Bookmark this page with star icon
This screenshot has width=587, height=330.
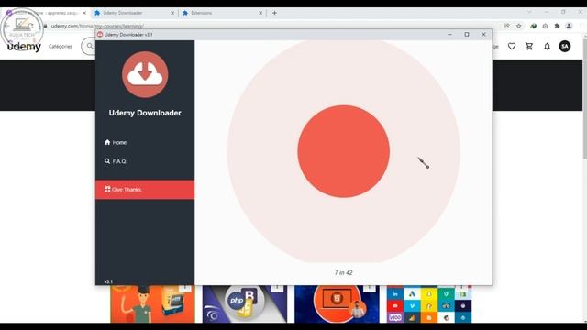tap(518, 26)
